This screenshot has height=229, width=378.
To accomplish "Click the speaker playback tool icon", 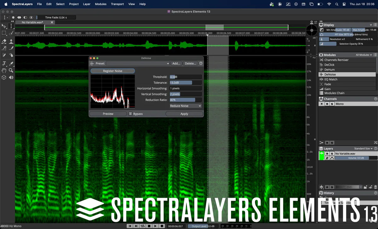I will click(x=11, y=77).
